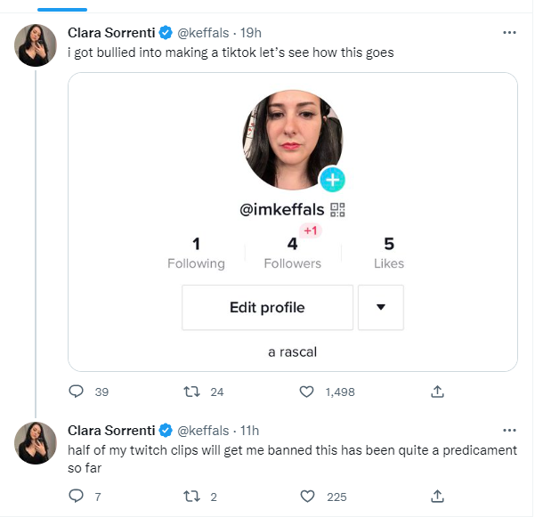Click the blue plus badge on profile photo
This screenshot has width=535, height=517.
click(x=333, y=180)
